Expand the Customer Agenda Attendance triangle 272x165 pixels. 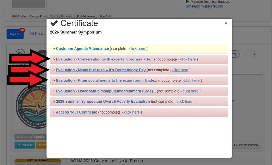coord(54,49)
